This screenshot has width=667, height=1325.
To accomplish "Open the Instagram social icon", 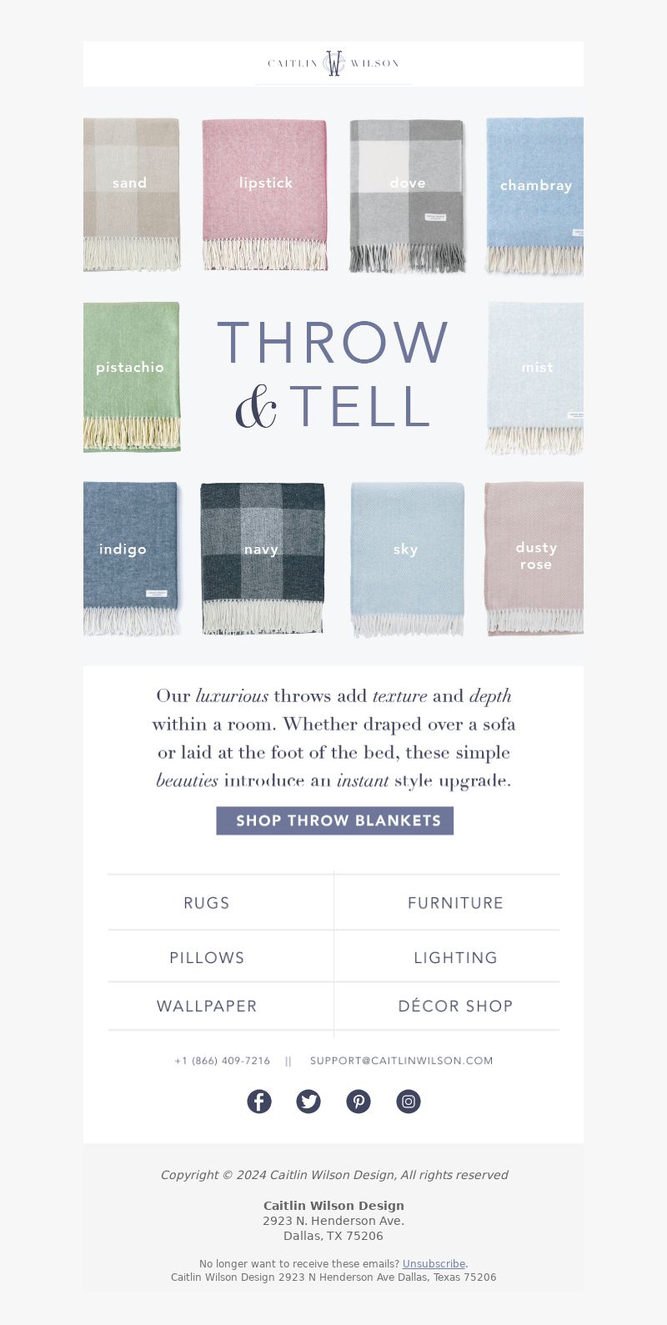I will tap(409, 1102).
